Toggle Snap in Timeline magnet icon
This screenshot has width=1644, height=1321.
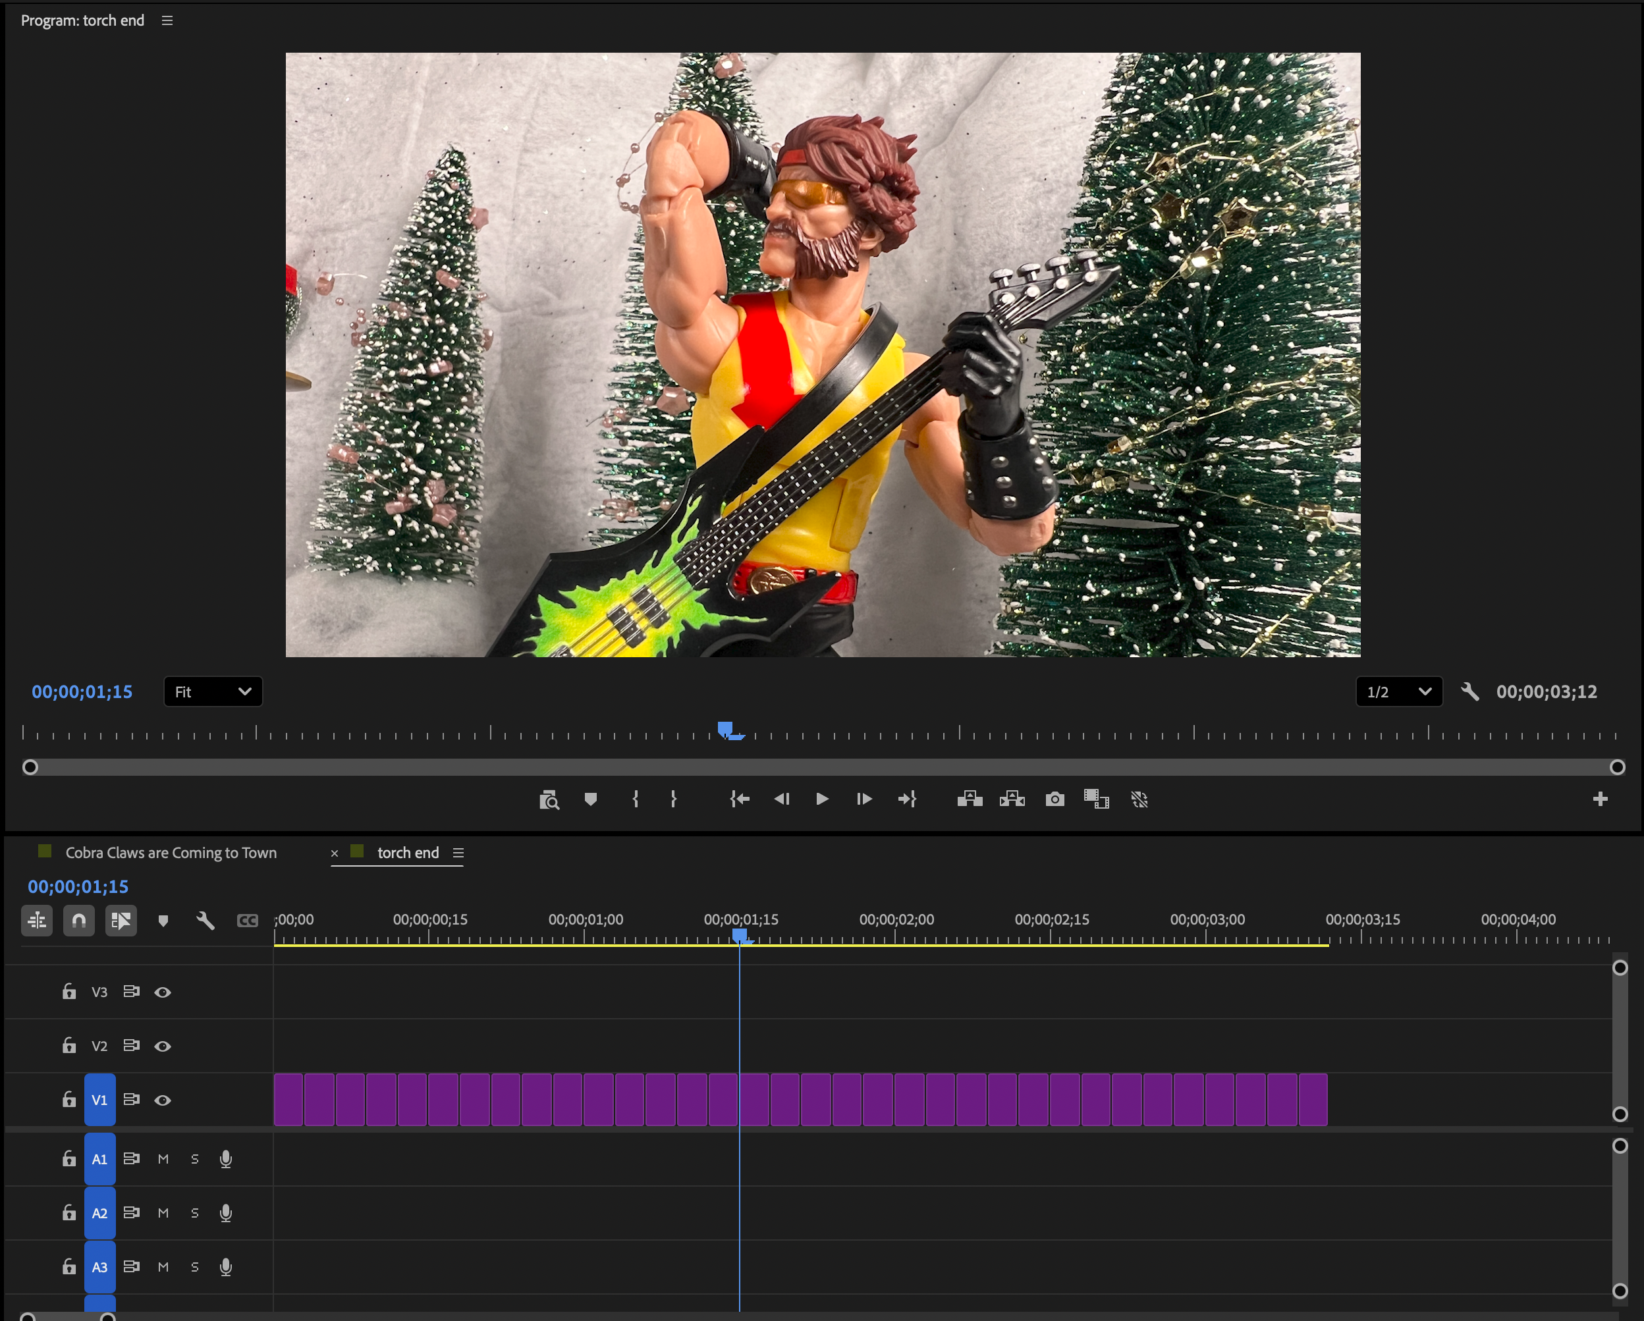(x=78, y=921)
